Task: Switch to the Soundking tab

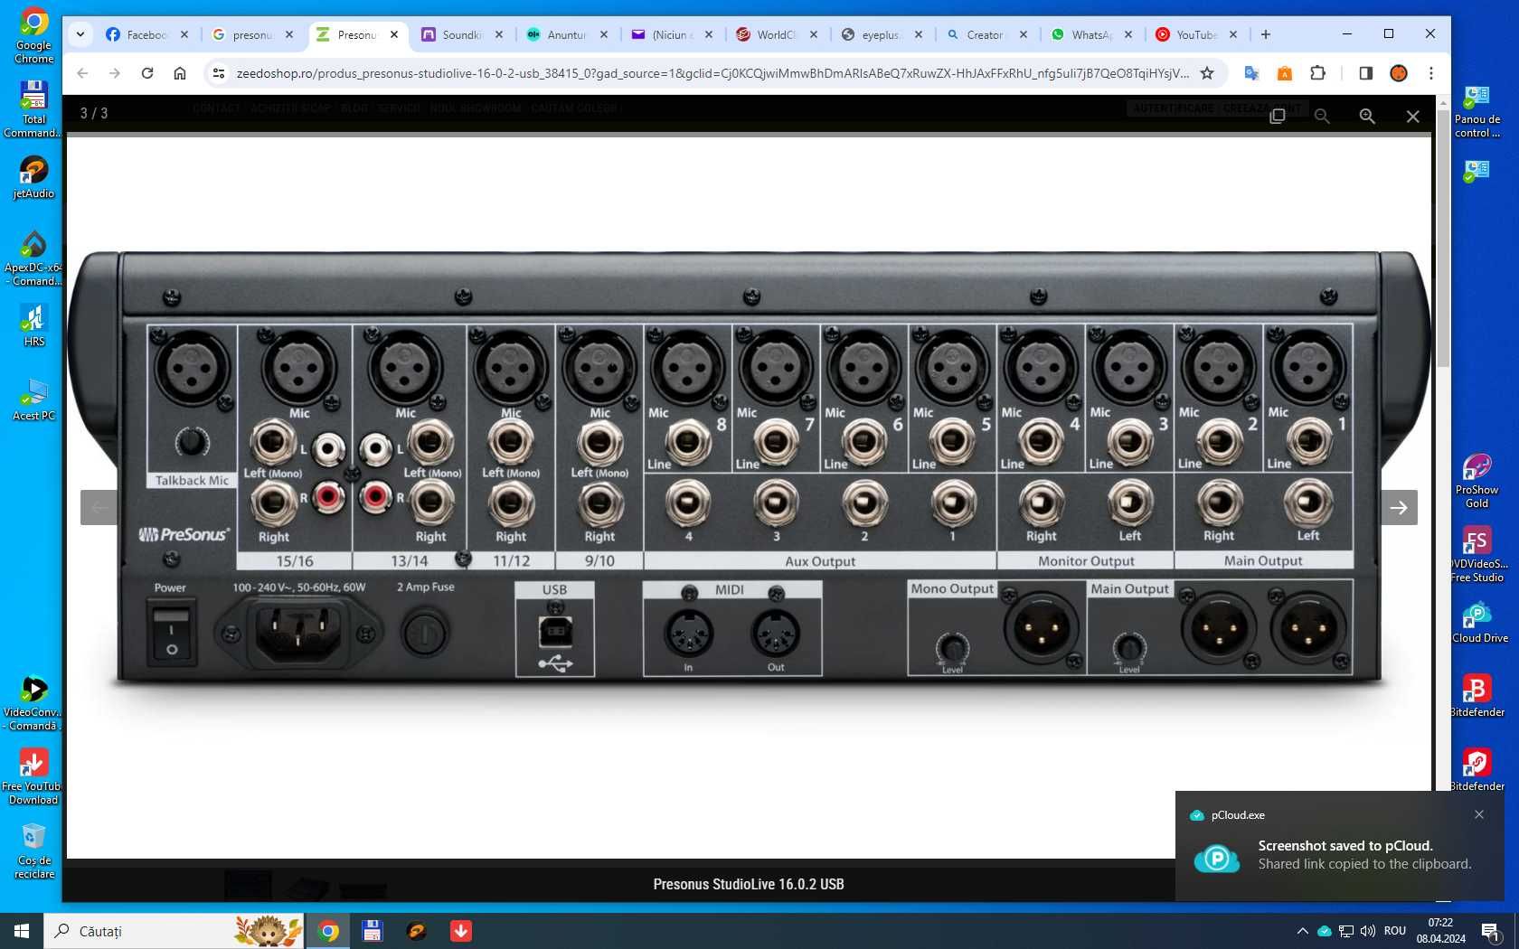Action: pyautogui.click(x=462, y=34)
